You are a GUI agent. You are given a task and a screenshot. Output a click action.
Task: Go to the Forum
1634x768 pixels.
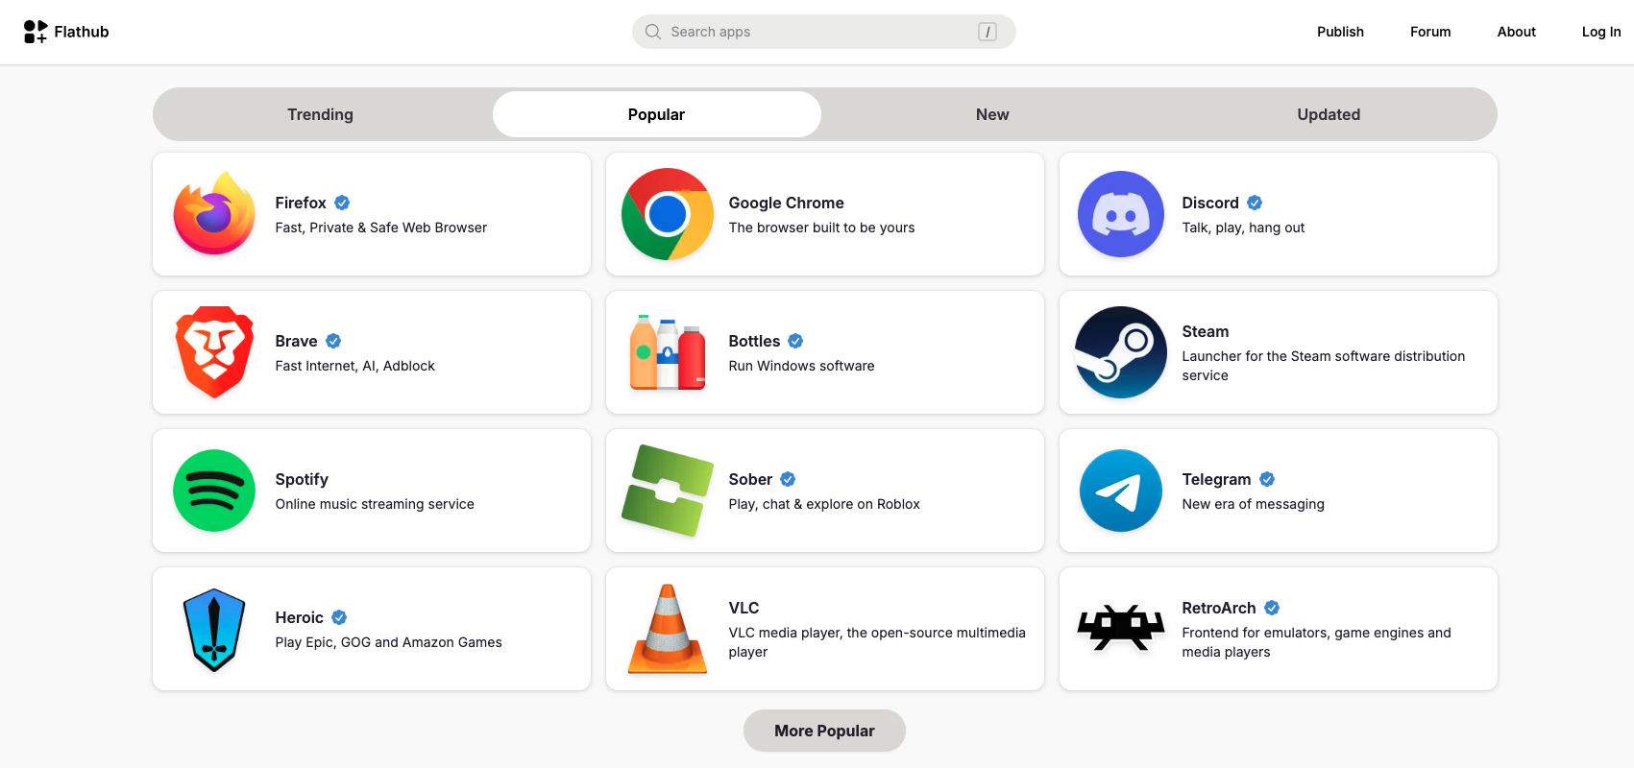click(x=1430, y=32)
